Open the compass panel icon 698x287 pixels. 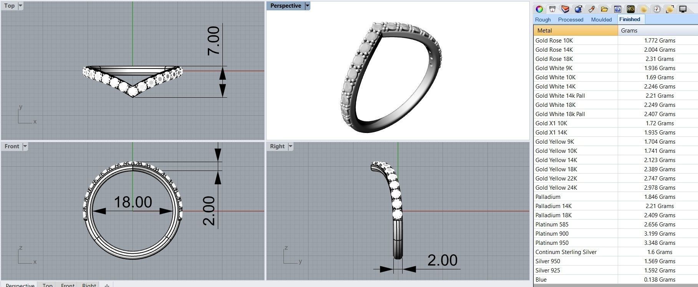[x=657, y=9]
